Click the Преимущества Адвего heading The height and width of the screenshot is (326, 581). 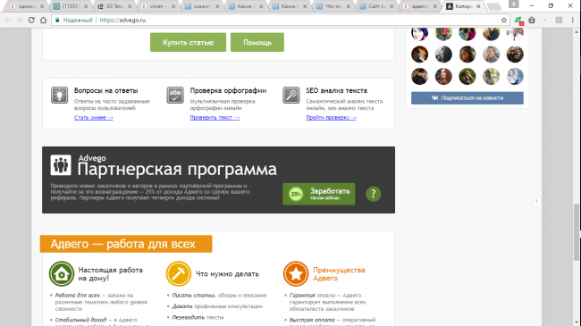339,274
